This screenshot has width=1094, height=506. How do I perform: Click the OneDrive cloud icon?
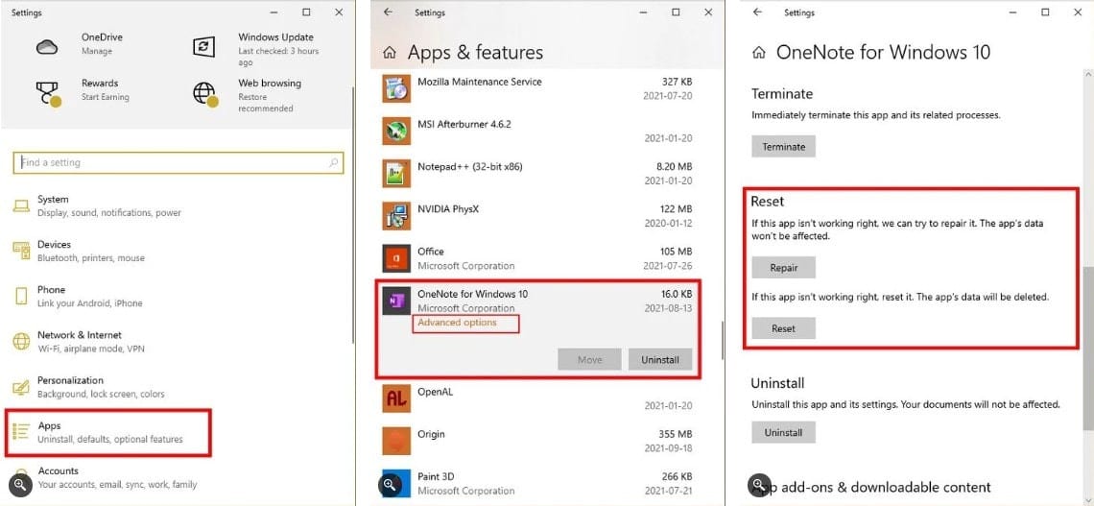47,46
